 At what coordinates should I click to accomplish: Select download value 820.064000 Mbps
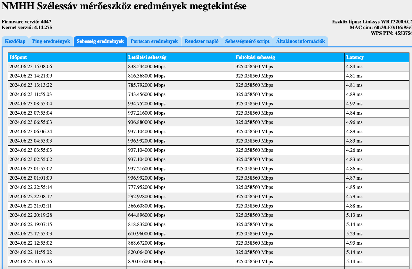tap(147, 252)
